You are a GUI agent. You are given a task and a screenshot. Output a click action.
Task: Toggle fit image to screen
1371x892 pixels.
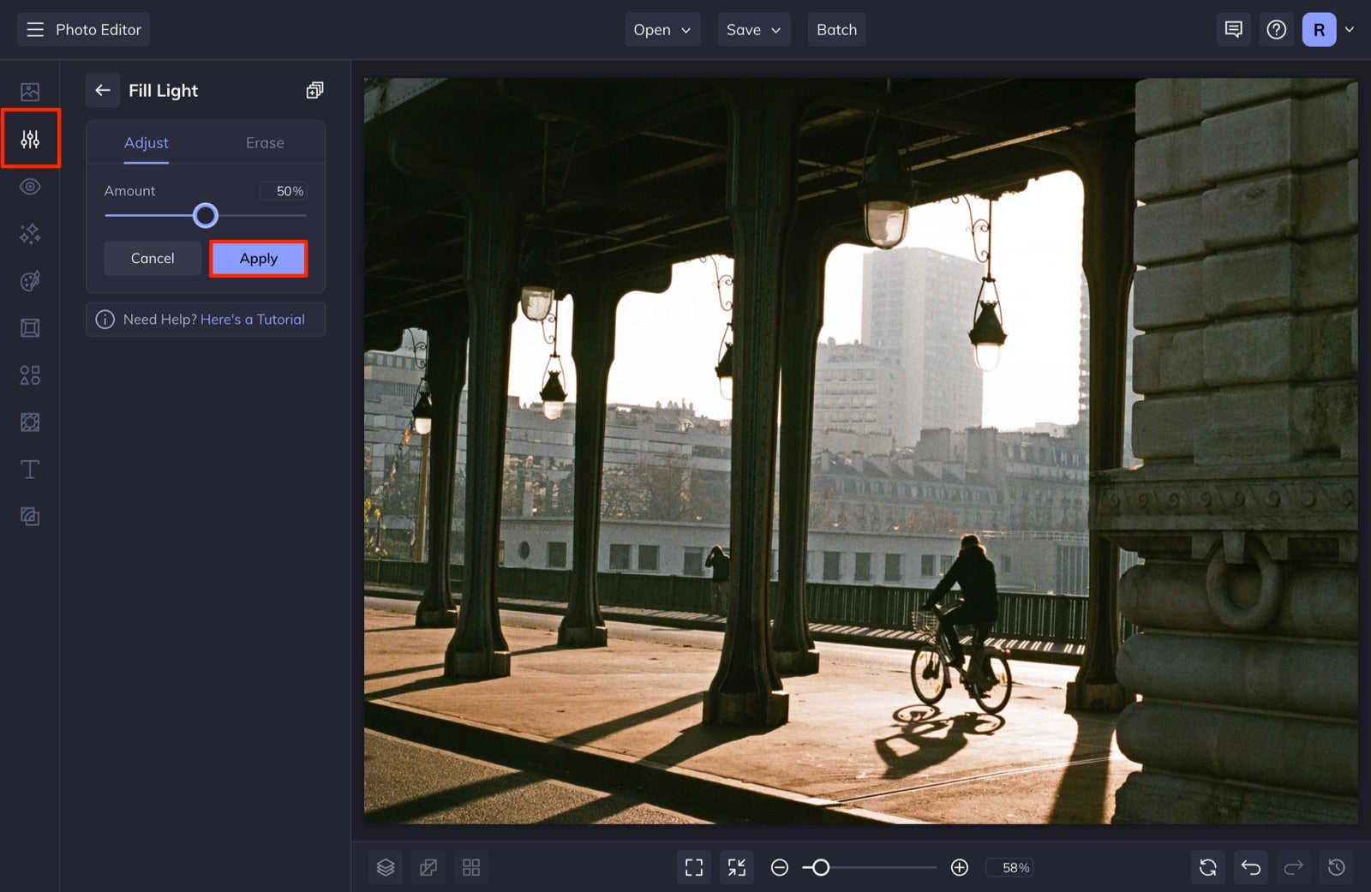tap(736, 867)
